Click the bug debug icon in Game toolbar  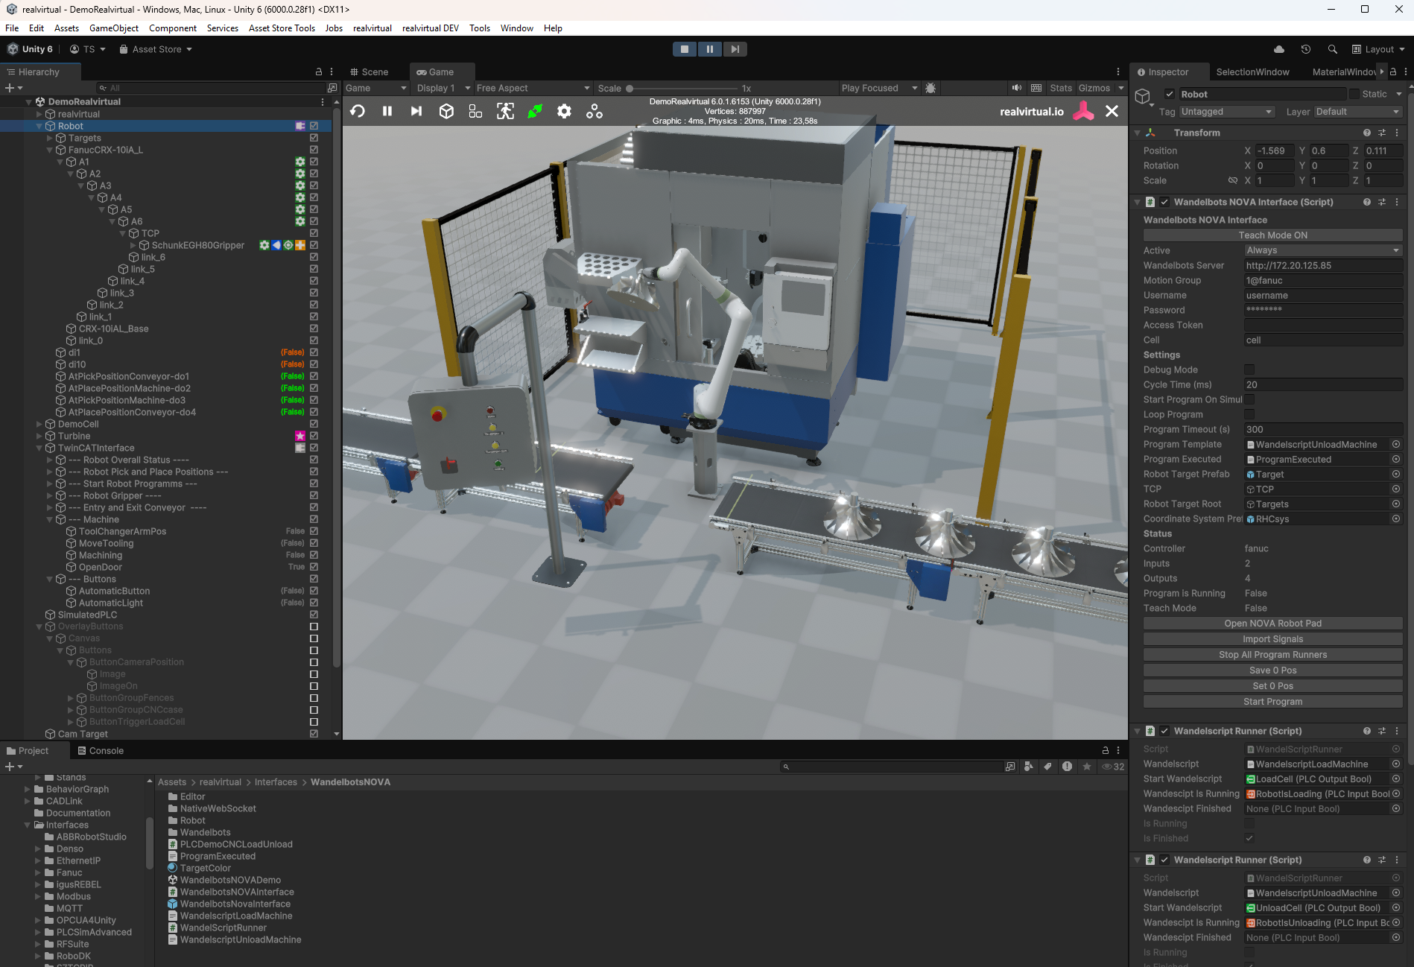(x=930, y=88)
